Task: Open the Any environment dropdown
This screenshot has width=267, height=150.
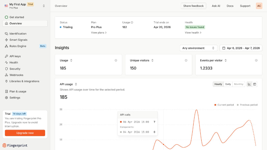Action: tap(198, 48)
